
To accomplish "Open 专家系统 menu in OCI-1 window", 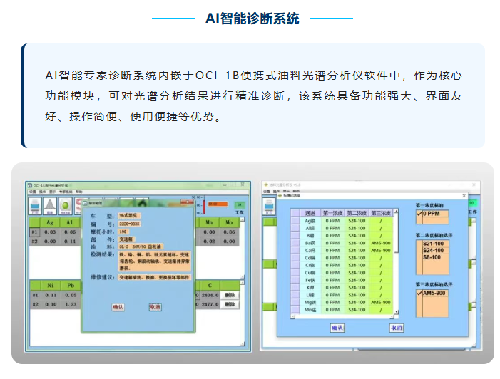I will (66, 192).
